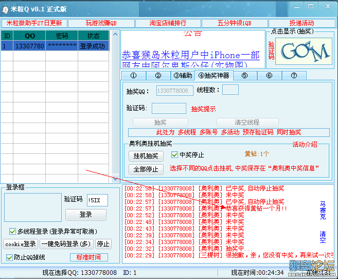This screenshot has height=279, width=338.
Task: Click the 00:22:32 抽奖中 log line
Action: 189,249
